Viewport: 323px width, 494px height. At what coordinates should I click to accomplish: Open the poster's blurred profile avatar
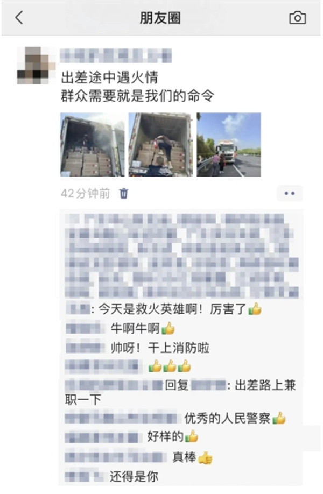(x=34, y=66)
